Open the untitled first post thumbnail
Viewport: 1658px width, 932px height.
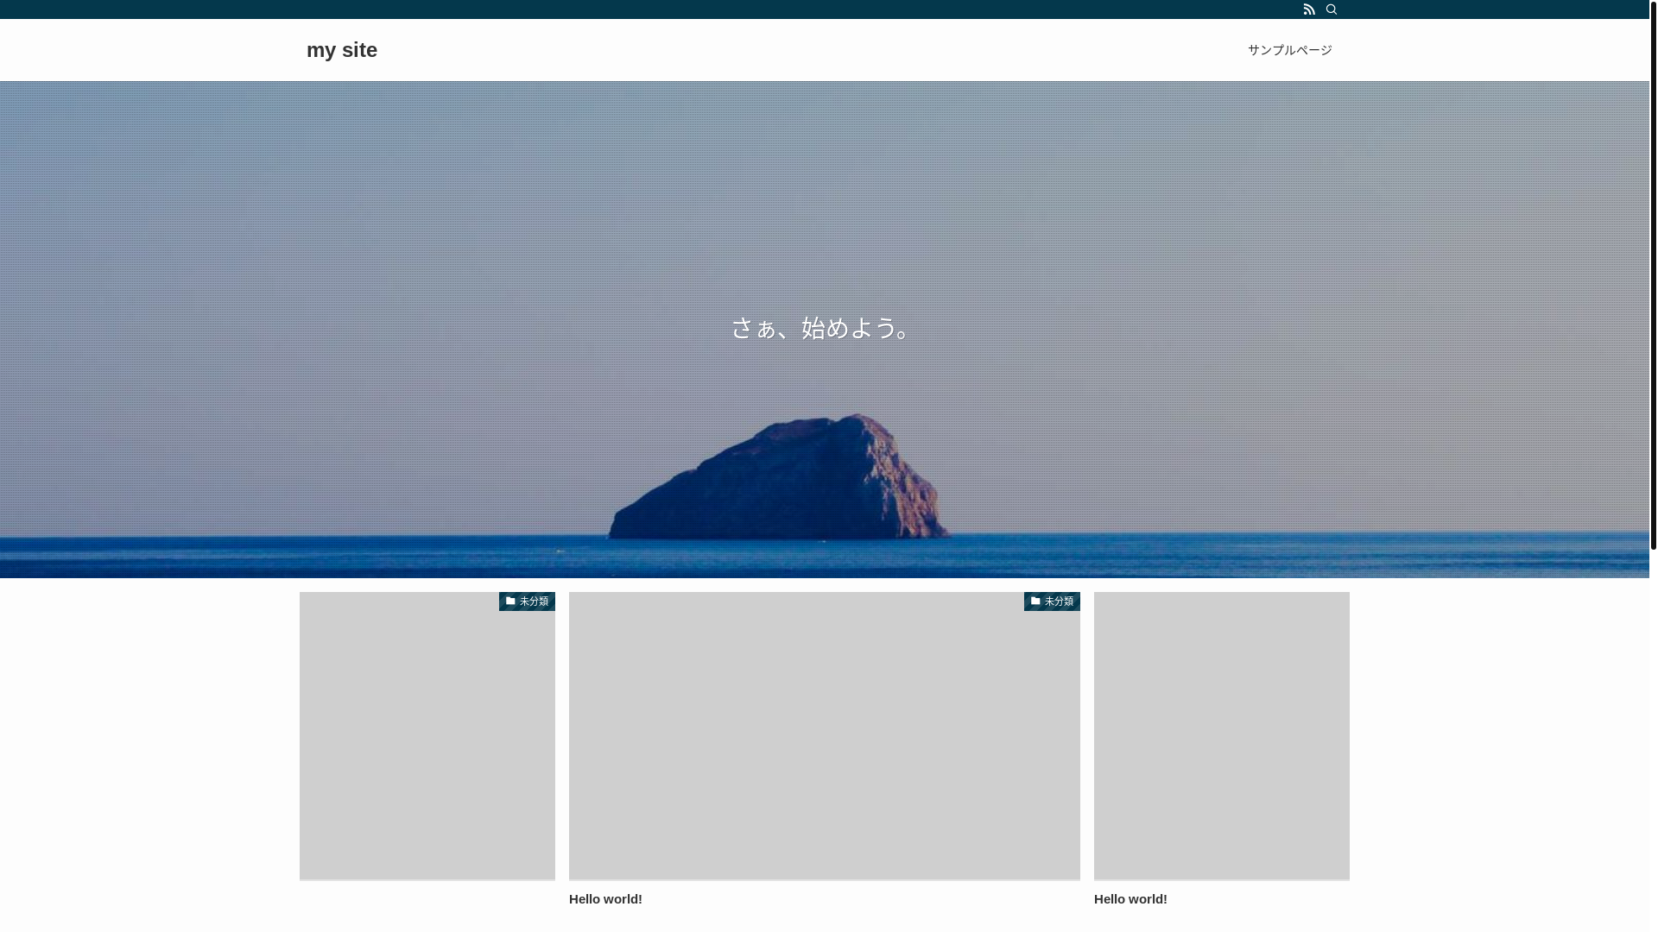tap(427, 736)
